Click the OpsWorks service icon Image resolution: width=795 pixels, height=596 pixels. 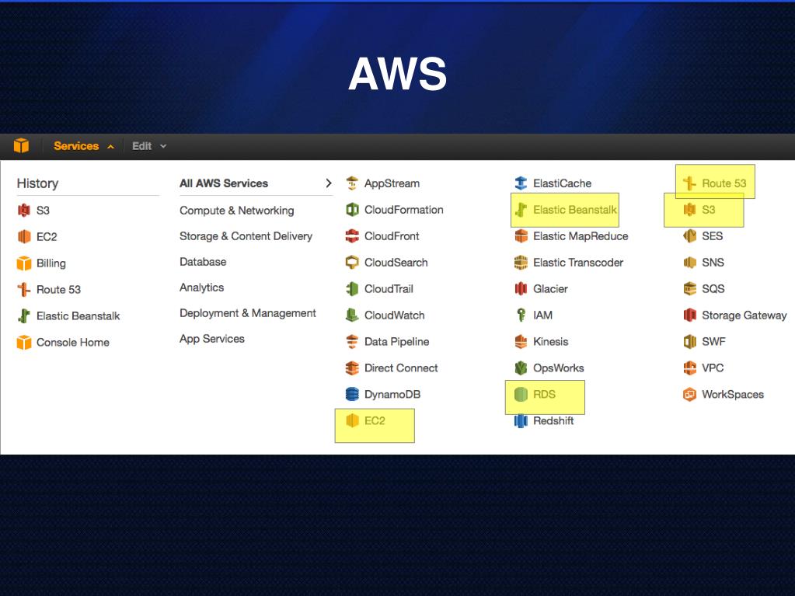tap(521, 368)
